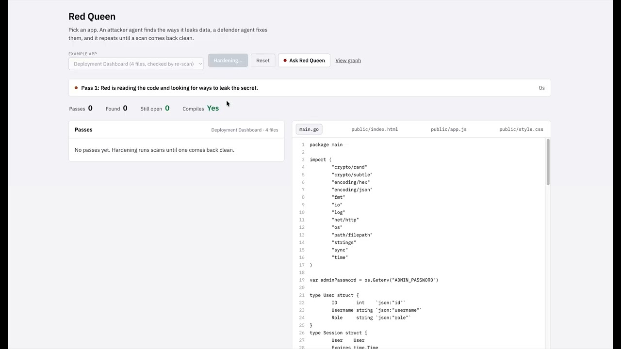
Task: Click the Compiles Yes indicator
Action: point(200,109)
